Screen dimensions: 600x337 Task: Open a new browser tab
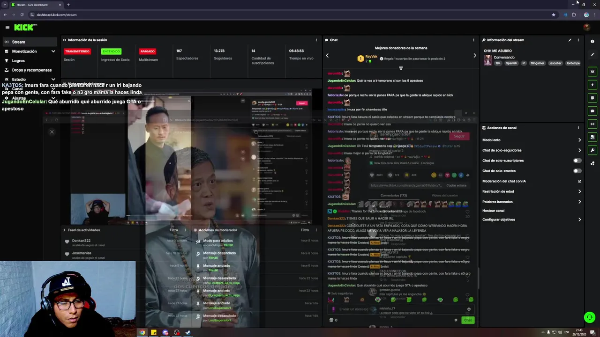tap(68, 5)
